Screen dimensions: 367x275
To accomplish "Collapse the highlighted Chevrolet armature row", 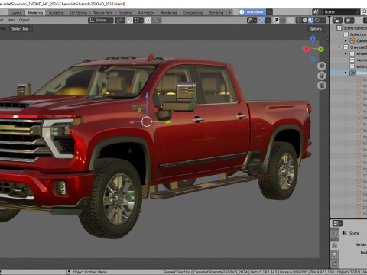I will pyautogui.click(x=346, y=73).
